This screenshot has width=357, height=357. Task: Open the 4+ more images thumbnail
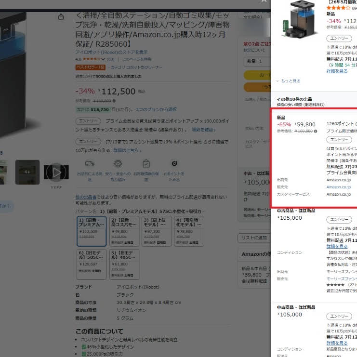click(27, 172)
